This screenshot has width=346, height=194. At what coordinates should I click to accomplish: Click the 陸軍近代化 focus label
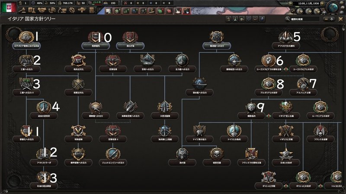(x=78, y=93)
